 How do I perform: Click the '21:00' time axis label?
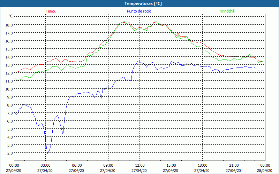pos(234,166)
